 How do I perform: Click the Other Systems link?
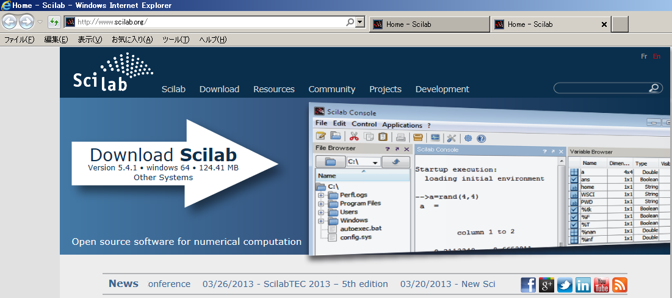point(164,178)
